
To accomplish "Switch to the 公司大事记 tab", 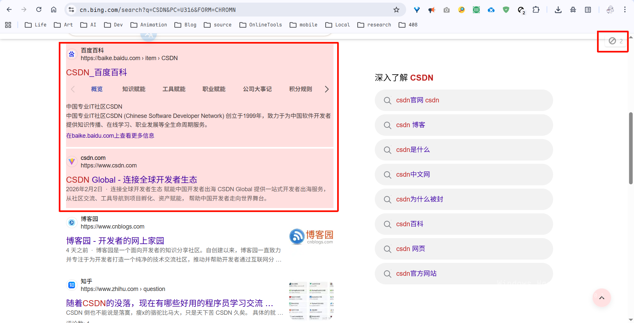I will 257,89.
